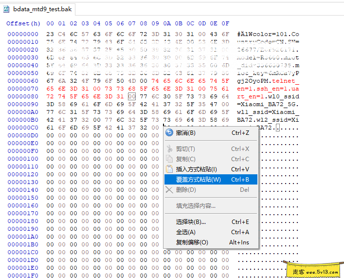The height and width of the screenshot is (278, 344).
Task: Click decoded text '#ÄlWcolor=101.Co'
Action: pyautogui.click(x=268, y=34)
